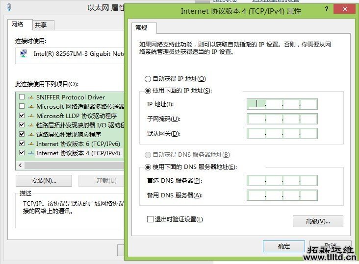Select 自动获得 IP 地址 radio button
The width and height of the screenshot is (359, 264).
148,79
